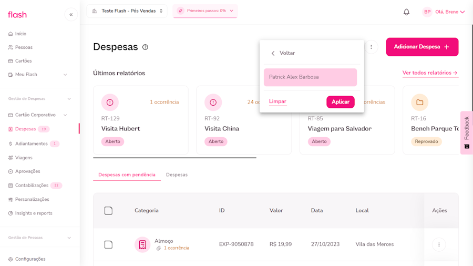This screenshot has width=473, height=266.
Task: Open actions menu for the Almoço expense
Action: click(x=439, y=244)
